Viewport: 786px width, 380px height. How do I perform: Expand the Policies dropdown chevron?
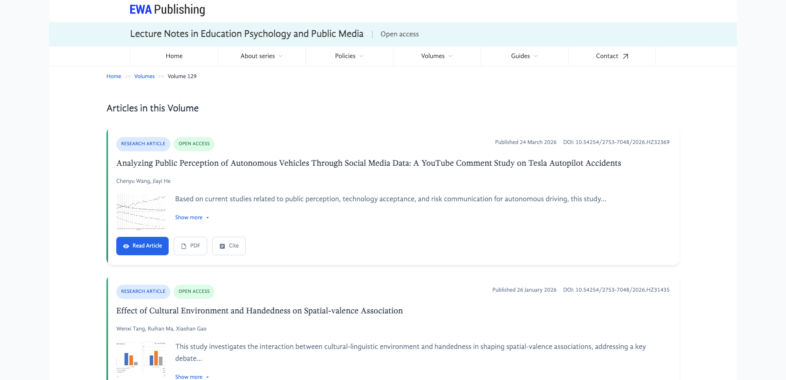(361, 56)
